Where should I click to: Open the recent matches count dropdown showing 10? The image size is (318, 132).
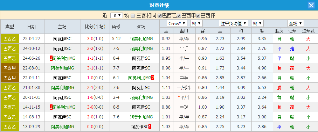click(117, 16)
